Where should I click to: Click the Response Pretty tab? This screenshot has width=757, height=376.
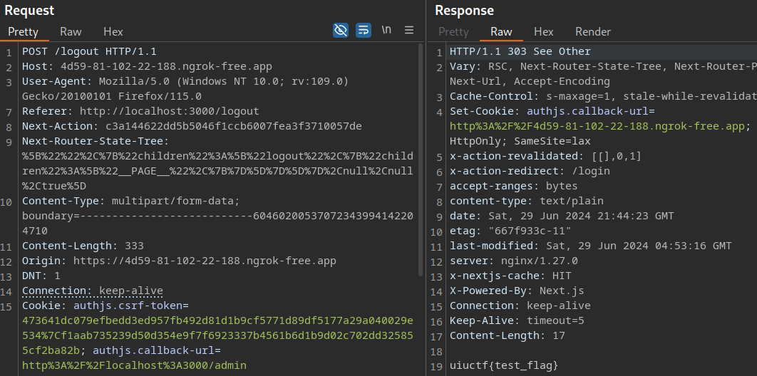453,31
